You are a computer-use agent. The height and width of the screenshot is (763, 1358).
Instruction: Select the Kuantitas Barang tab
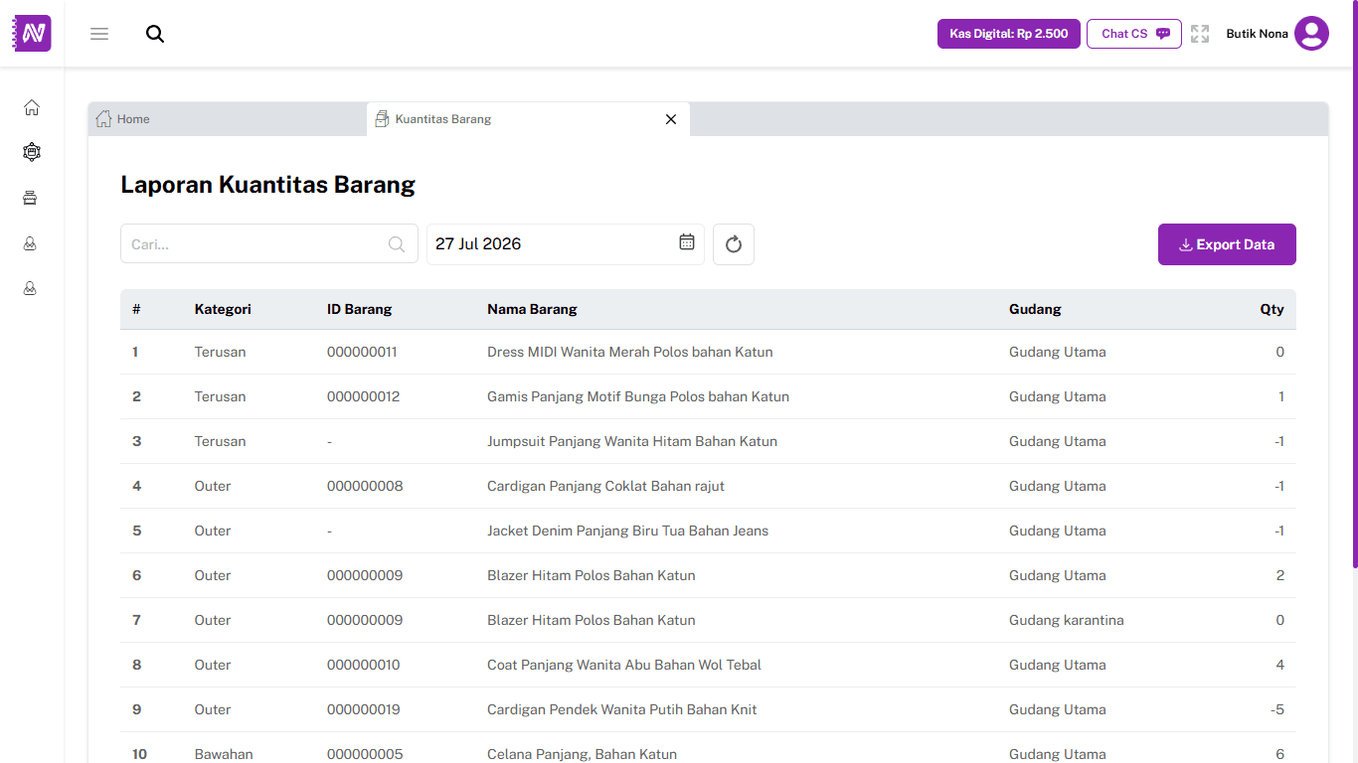pos(528,119)
